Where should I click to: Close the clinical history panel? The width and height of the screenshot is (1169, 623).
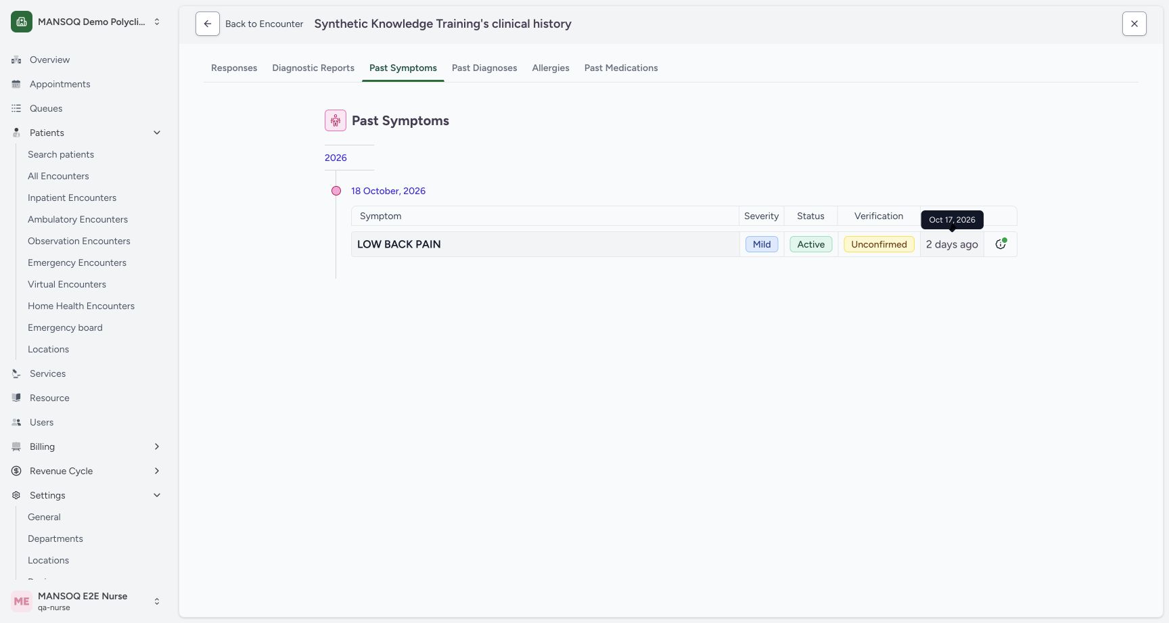point(1134,24)
